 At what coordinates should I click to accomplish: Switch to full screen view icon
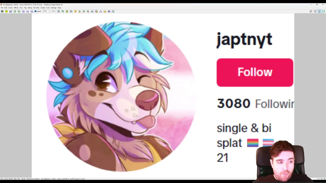323,11
